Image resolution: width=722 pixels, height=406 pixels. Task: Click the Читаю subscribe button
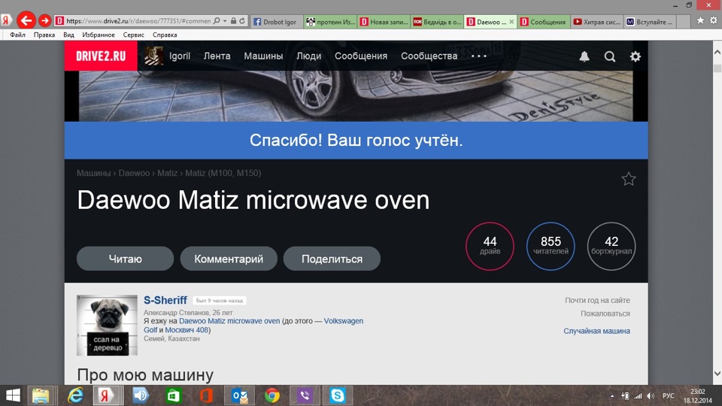(x=126, y=259)
